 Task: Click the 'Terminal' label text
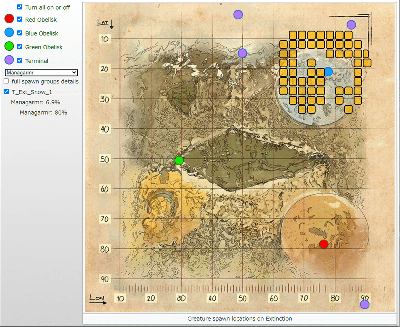36,61
